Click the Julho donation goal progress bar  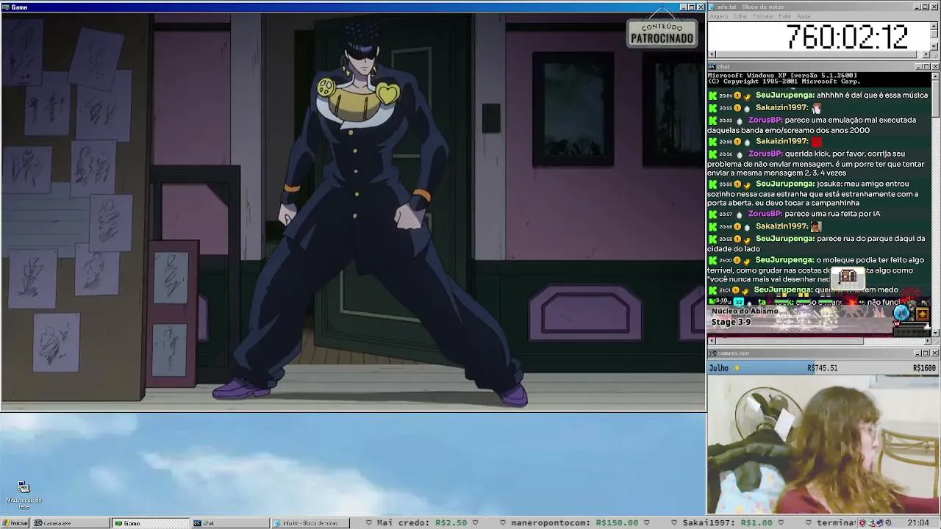823,368
